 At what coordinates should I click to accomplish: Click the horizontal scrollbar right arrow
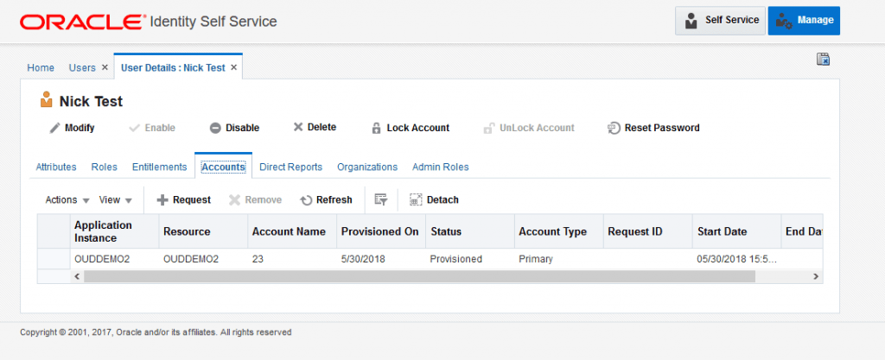(816, 276)
